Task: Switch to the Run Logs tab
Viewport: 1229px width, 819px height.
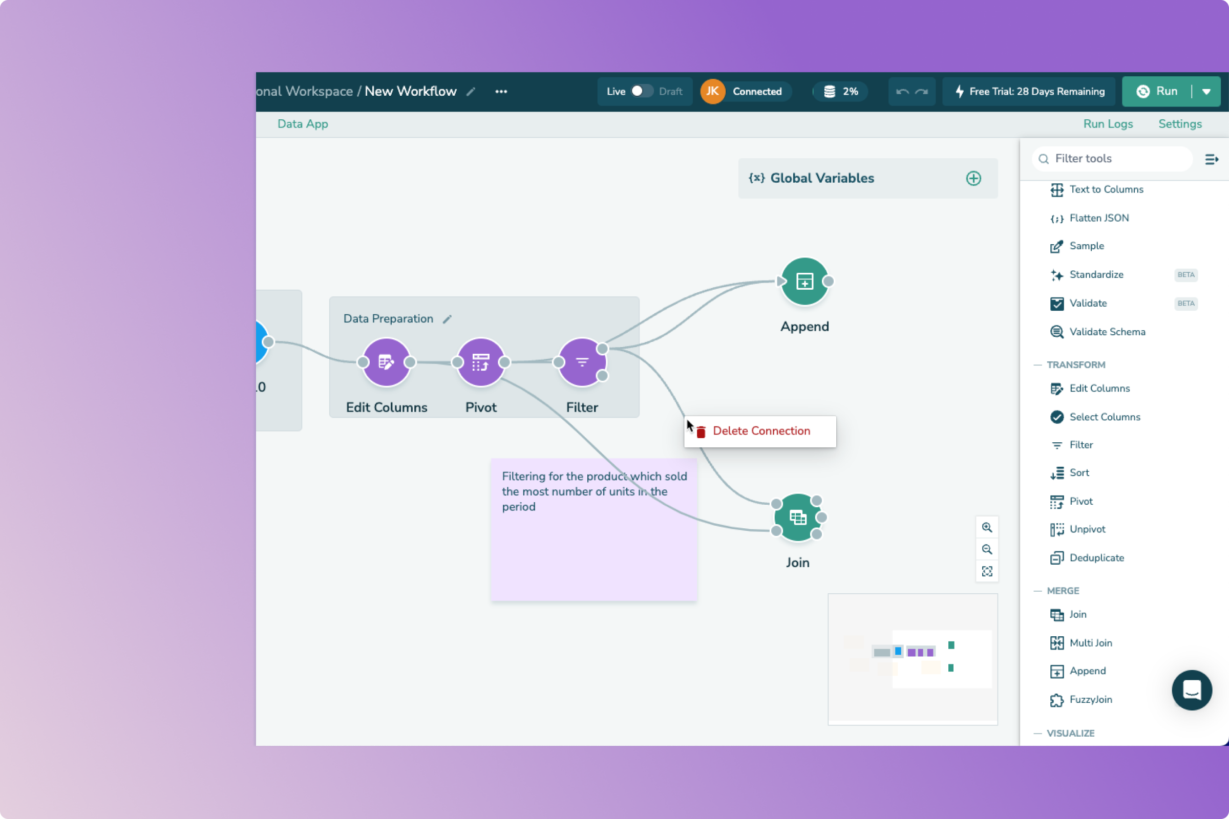Action: pyautogui.click(x=1107, y=124)
